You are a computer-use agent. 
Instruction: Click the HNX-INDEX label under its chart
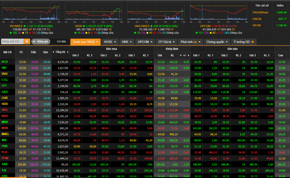click(x=142, y=26)
